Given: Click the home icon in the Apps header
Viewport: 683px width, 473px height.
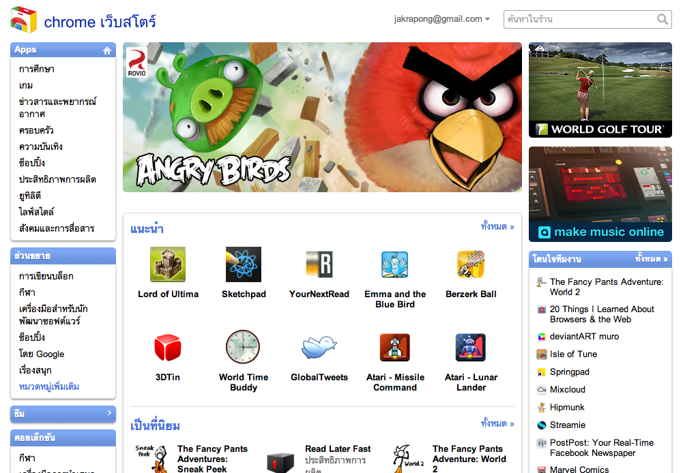Looking at the screenshot, I should [106, 50].
